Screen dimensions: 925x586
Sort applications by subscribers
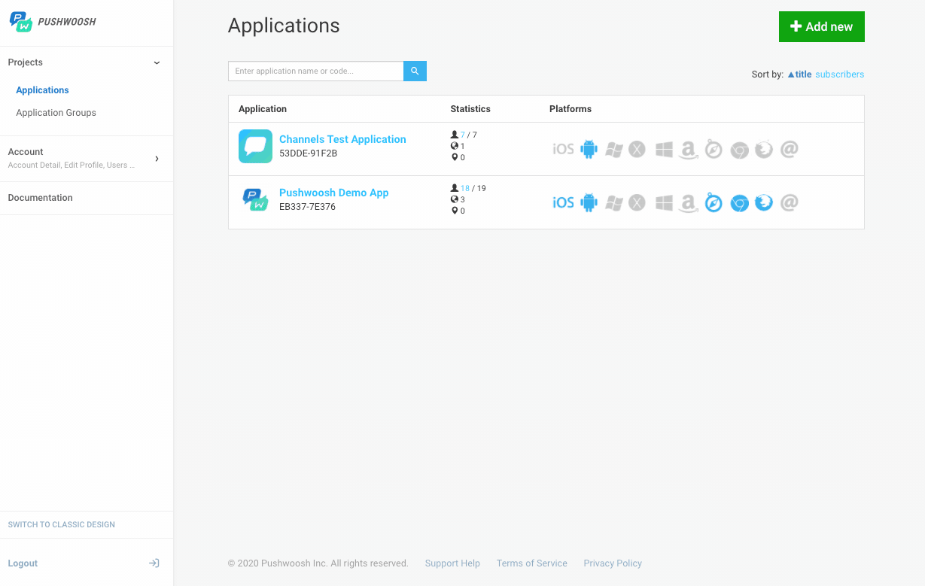(x=839, y=74)
